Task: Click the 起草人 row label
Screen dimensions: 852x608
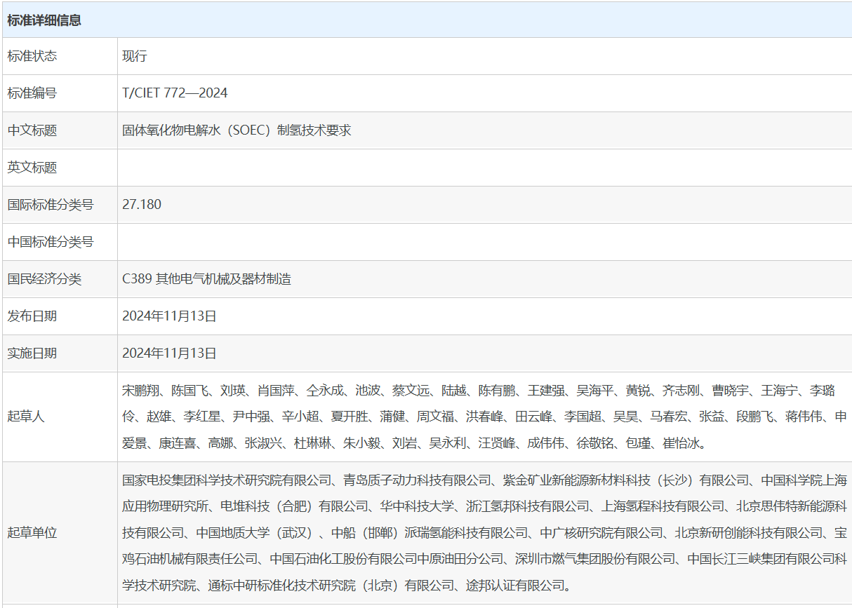Action: (x=26, y=417)
